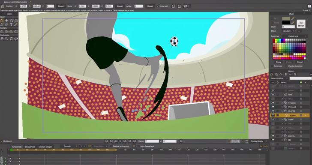Click the Copy button in Style panel
Image resolution: width=312 pixels, height=165 pixels.
point(279,62)
